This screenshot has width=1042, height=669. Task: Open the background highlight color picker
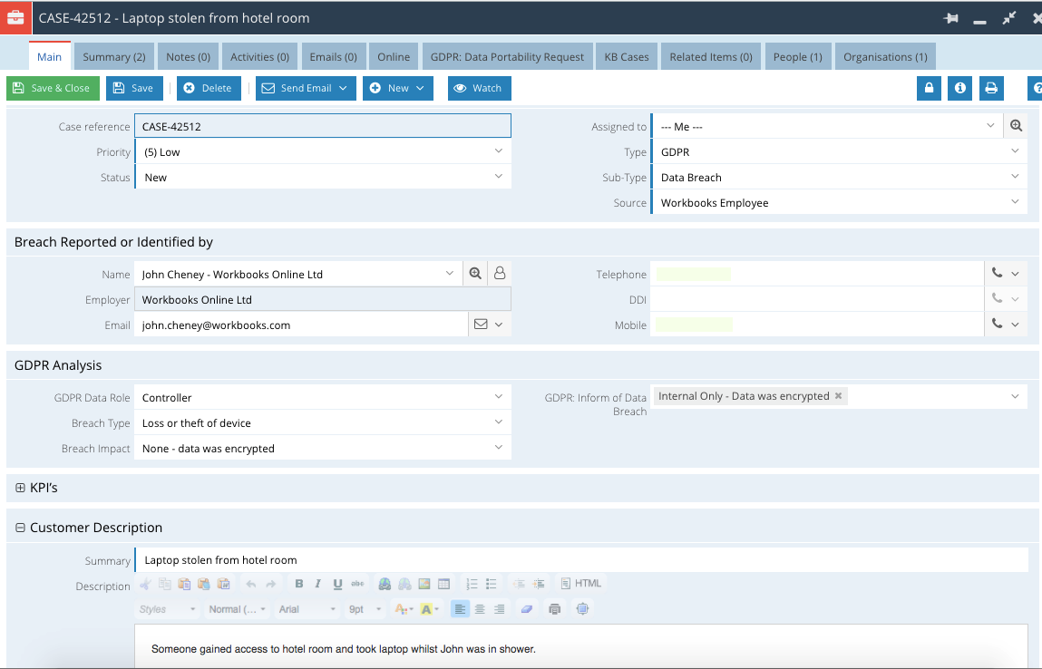coord(429,609)
